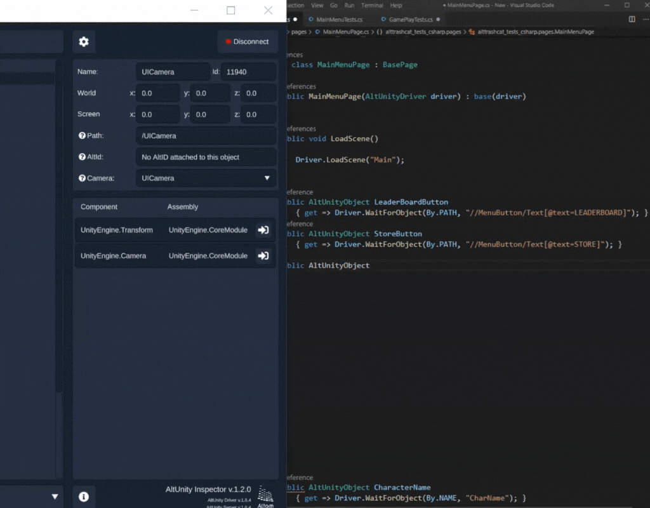Image resolution: width=650 pixels, height=508 pixels.
Task: Click the "Main" string in Driver.LoadScene call
Action: 383,159
